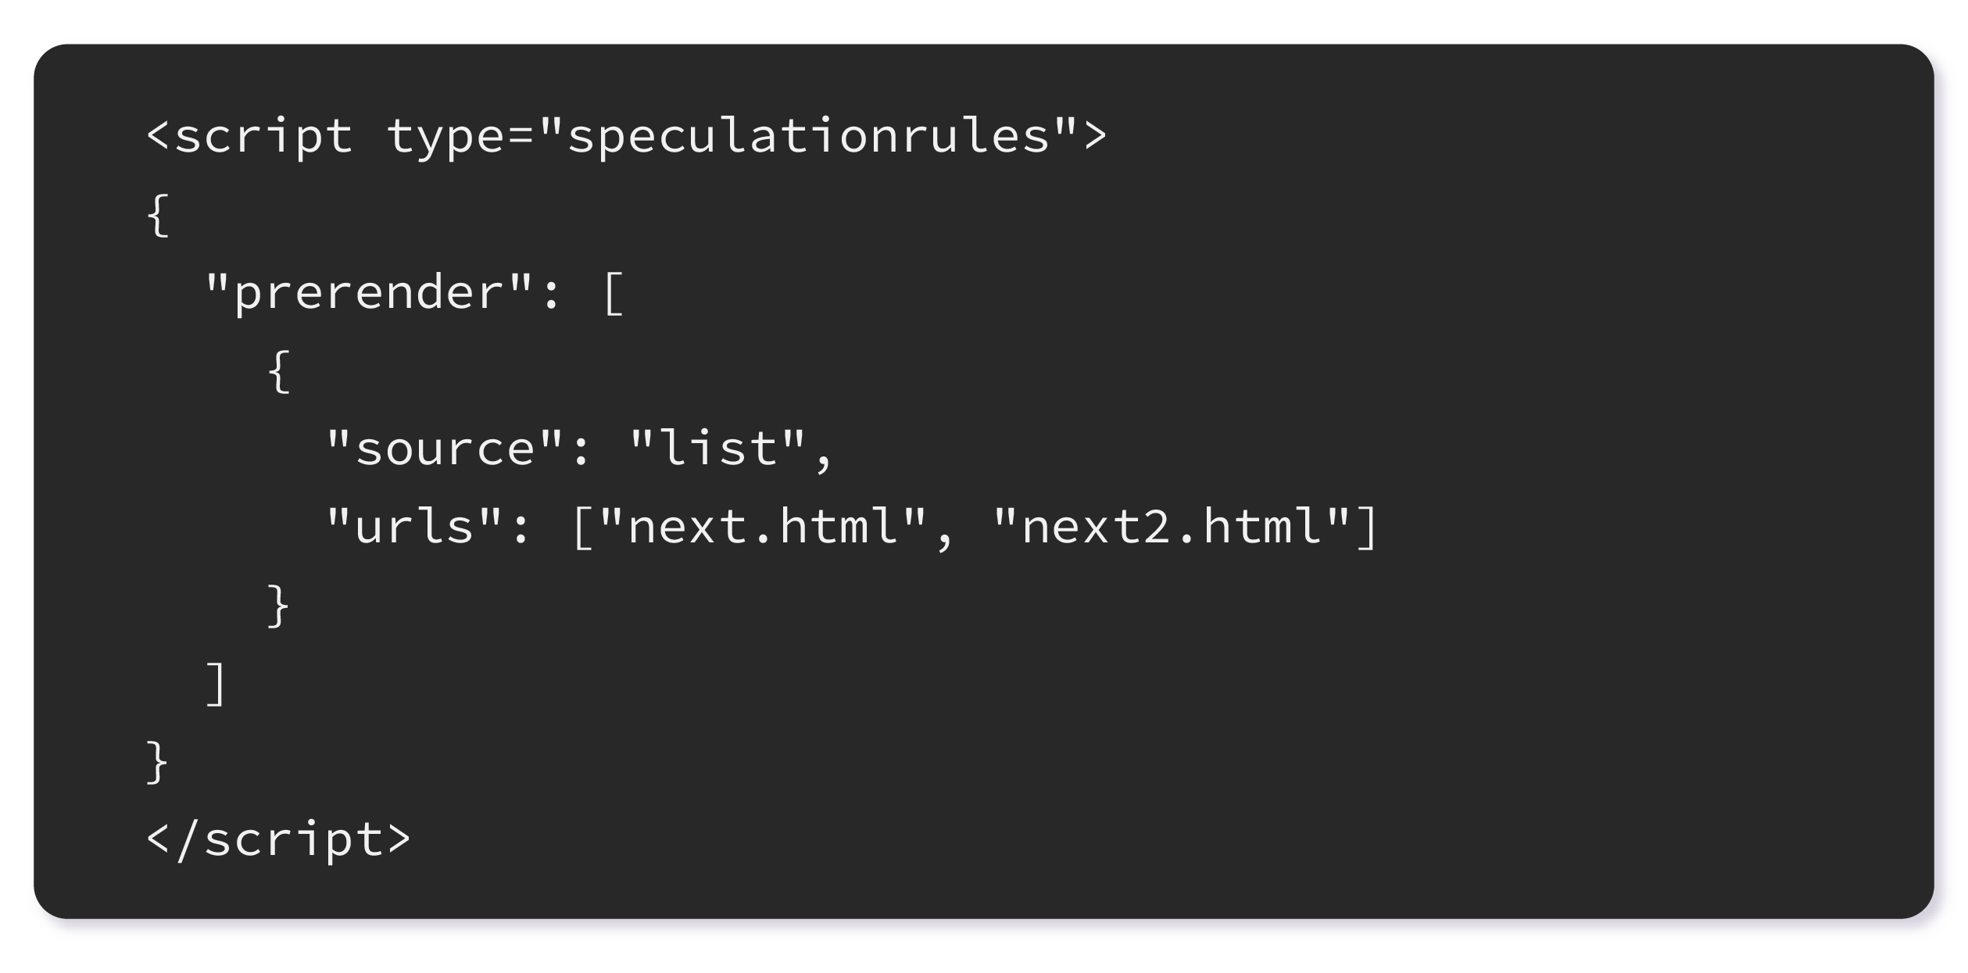
Task: Click the indented closing brace below urls
Action: click(279, 606)
